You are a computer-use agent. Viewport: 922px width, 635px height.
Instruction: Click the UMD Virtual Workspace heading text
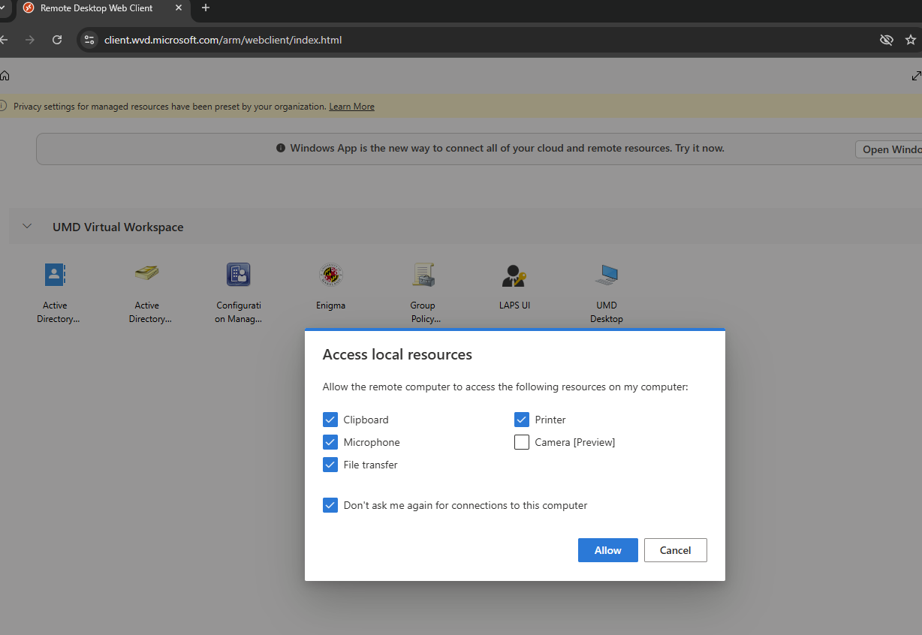coord(118,227)
